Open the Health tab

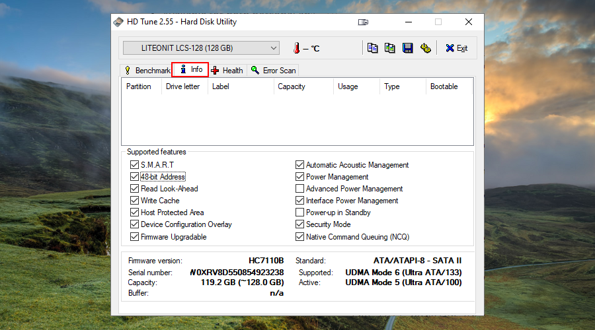click(227, 71)
